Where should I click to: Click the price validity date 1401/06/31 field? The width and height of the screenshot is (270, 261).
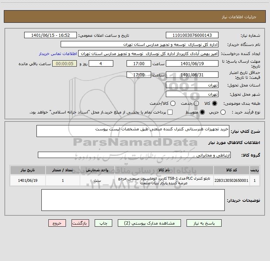coord(192,75)
